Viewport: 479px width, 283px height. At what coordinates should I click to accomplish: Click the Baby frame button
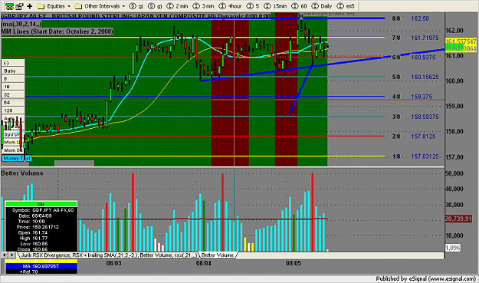coord(13,71)
